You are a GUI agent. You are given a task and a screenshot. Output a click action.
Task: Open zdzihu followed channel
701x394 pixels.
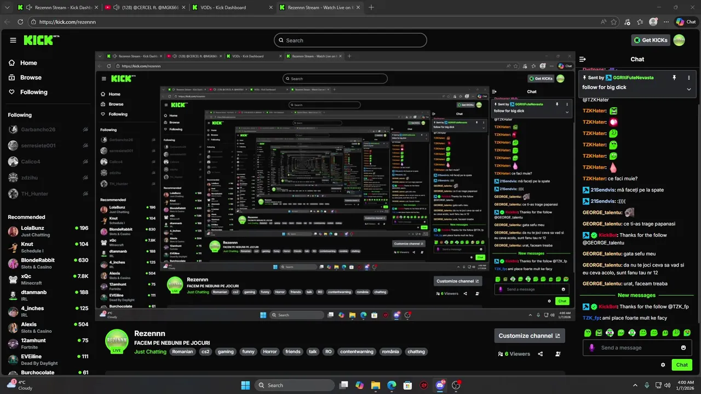[x=48, y=177]
